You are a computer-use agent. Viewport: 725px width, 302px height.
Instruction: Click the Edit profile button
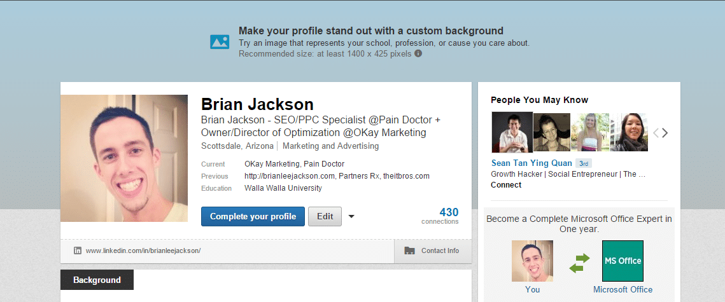(x=325, y=217)
